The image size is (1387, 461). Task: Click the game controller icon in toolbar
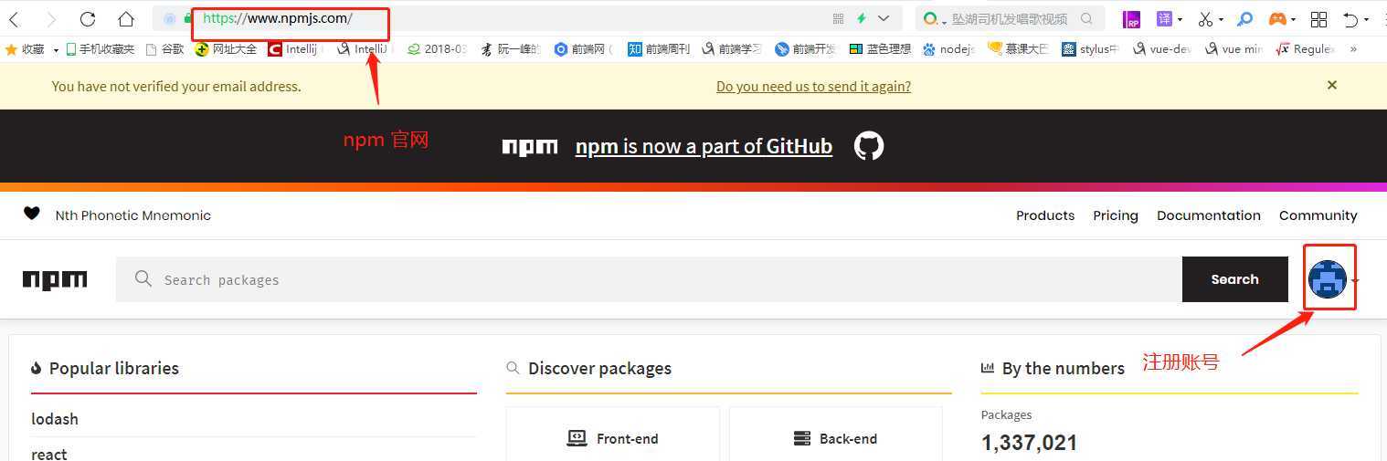coord(1277,19)
